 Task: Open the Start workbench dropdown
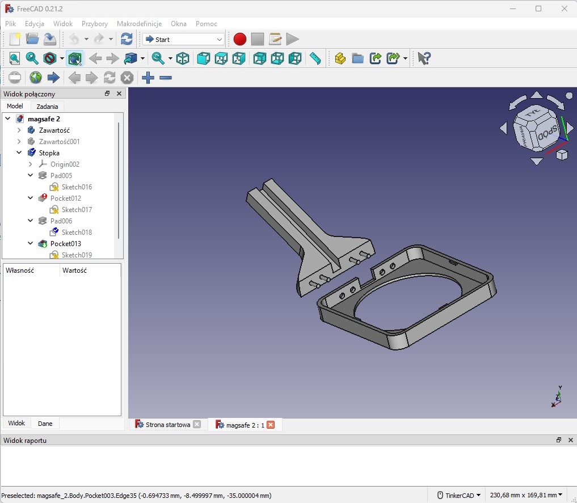(x=184, y=39)
